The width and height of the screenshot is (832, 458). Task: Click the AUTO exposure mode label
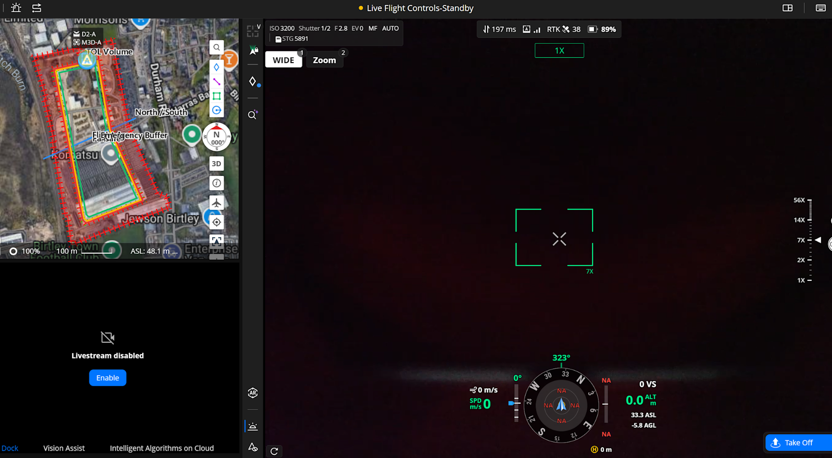pyautogui.click(x=390, y=28)
